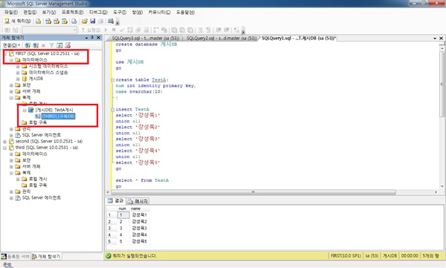This screenshot has height=268, width=446.
Task: Click the Database Engine Query icon next to 새 쿼리
Action: pyautogui.click(x=38, y=21)
